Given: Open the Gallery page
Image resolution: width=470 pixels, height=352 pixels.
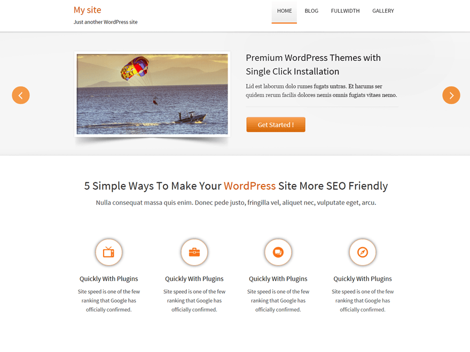Looking at the screenshot, I should (x=383, y=11).
